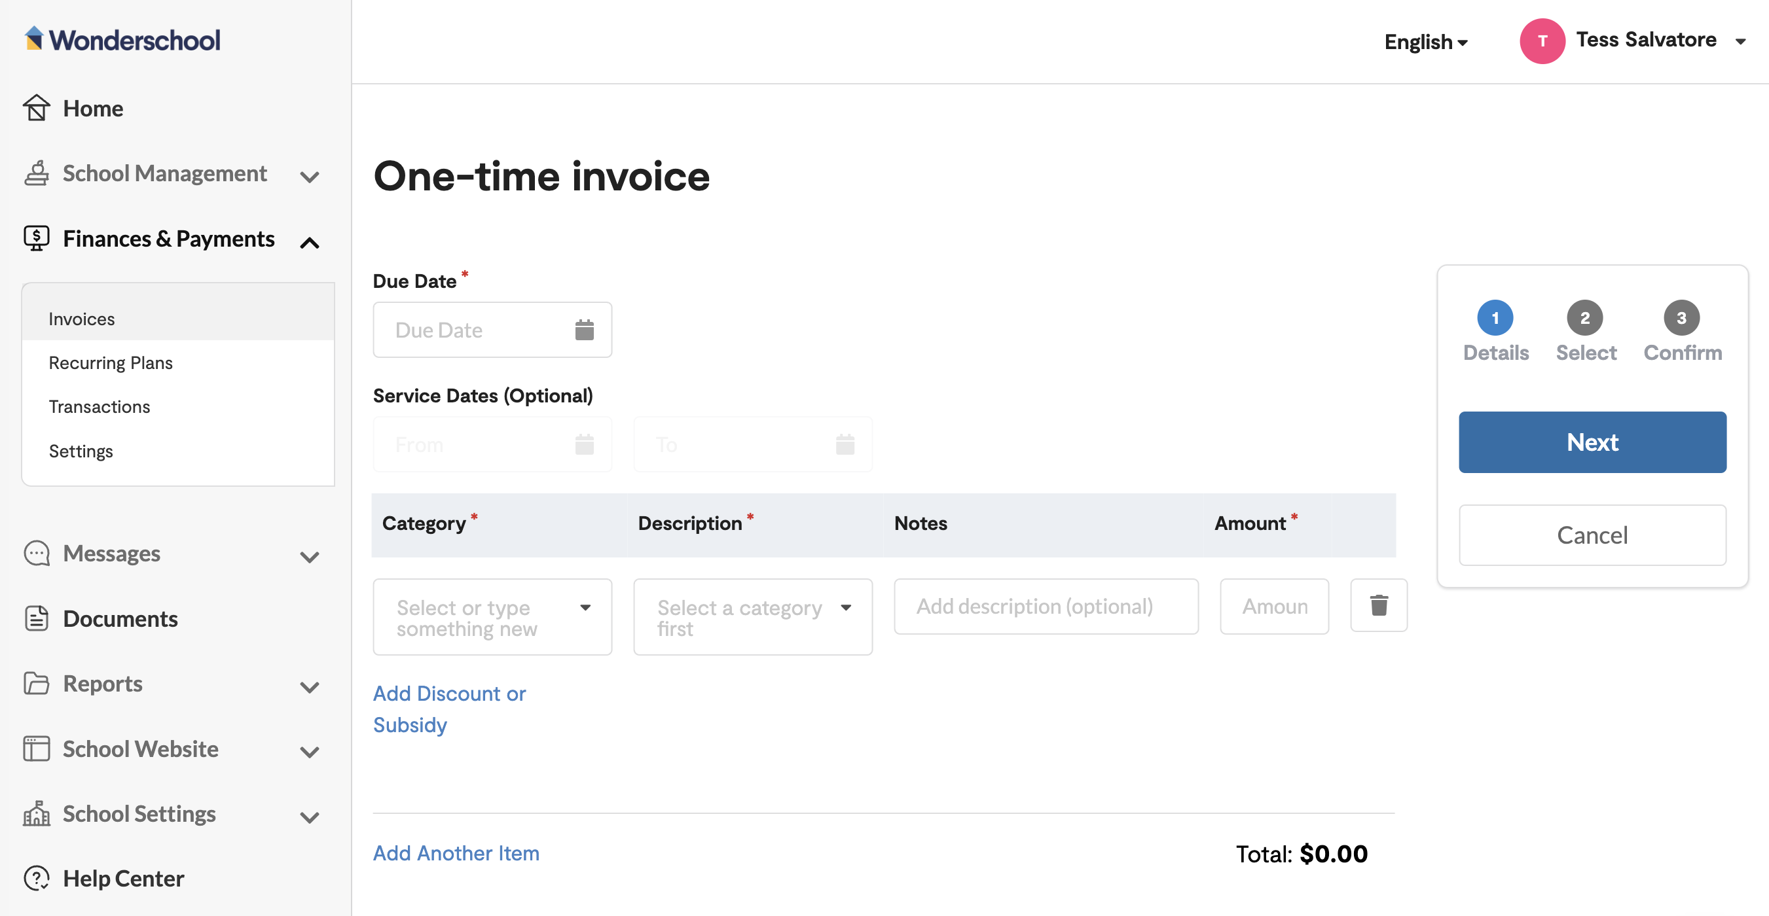The height and width of the screenshot is (916, 1769).
Task: Click step 2 Select circle
Action: pos(1585,318)
